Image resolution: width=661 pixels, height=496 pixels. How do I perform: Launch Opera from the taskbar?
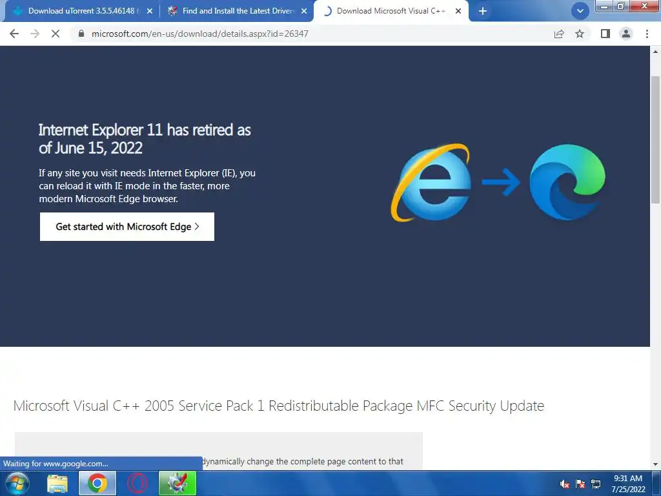tap(137, 483)
